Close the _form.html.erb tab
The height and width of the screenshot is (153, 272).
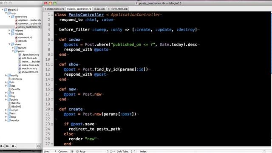pos(109,9)
